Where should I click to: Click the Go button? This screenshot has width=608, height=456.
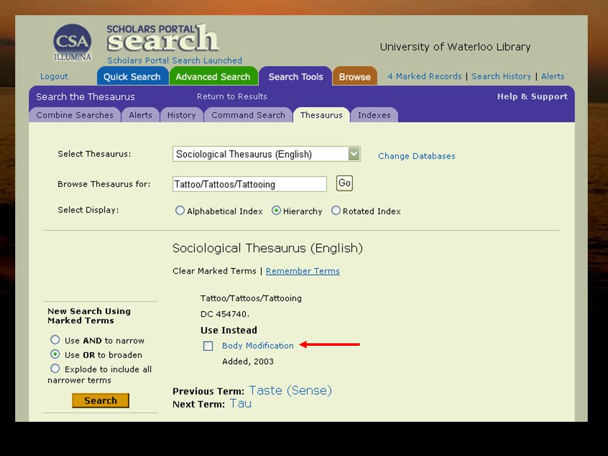(345, 183)
